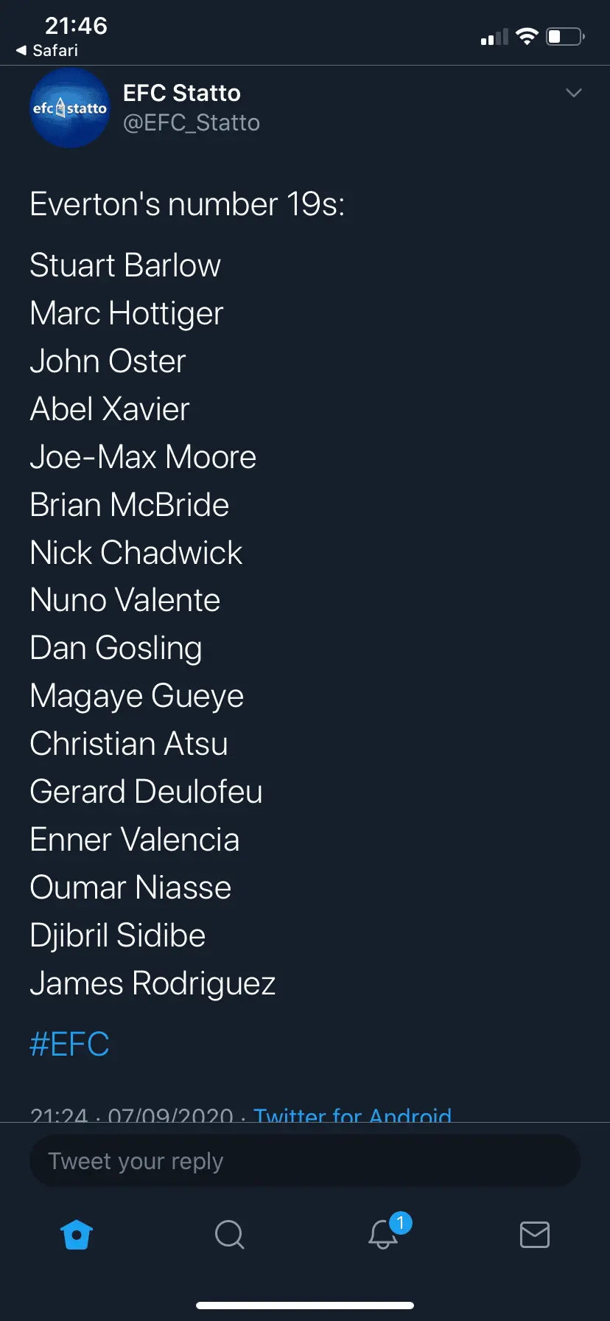Screen dimensions: 610x1321
Task: Tap the @EFC_Statto handle
Action: (x=192, y=122)
